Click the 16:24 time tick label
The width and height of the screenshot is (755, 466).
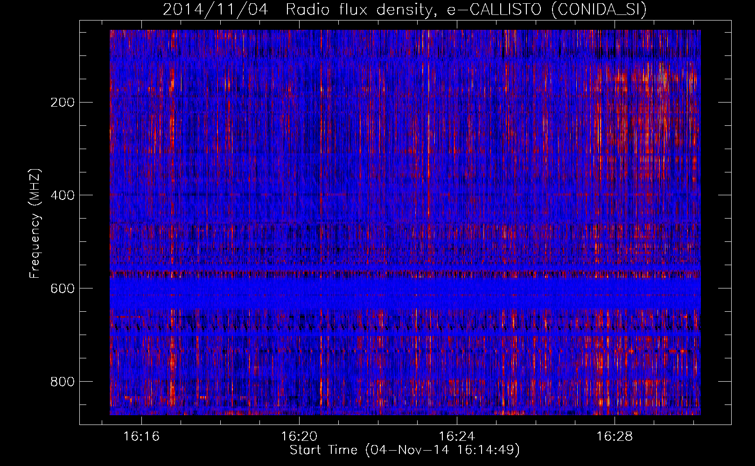457,436
